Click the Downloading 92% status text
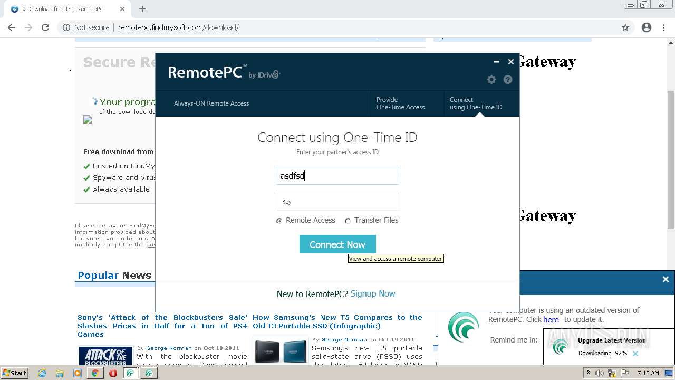The height and width of the screenshot is (380, 675). pos(603,353)
